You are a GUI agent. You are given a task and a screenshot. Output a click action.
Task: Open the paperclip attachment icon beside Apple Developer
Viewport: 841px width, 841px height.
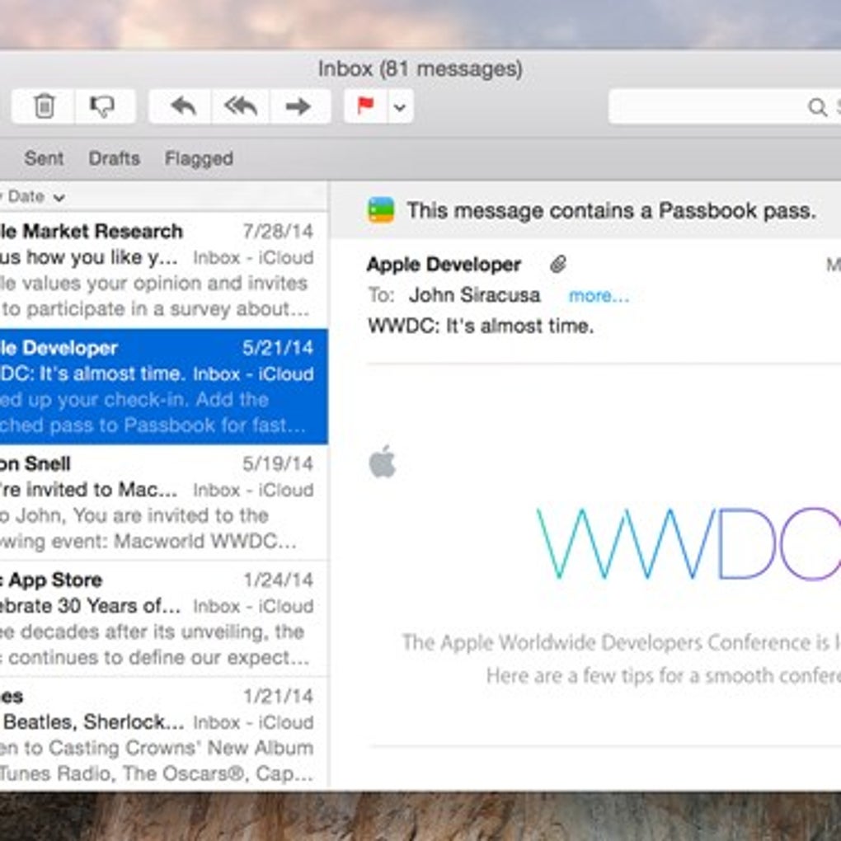pyautogui.click(x=558, y=264)
